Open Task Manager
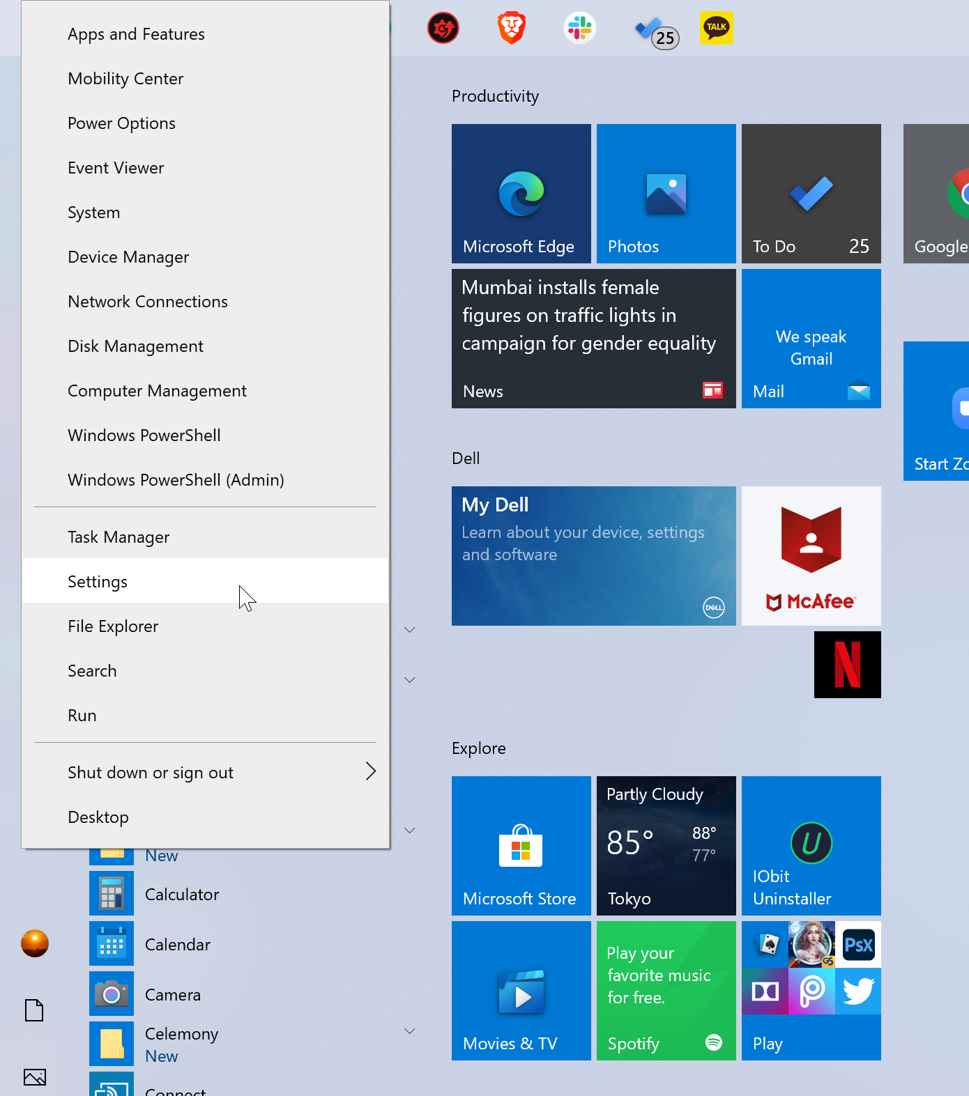The width and height of the screenshot is (969, 1096). point(205,537)
